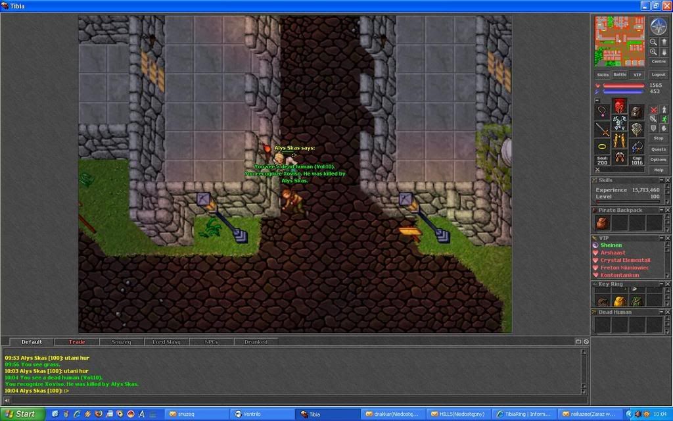Image resolution: width=673 pixels, height=421 pixels.
Task: Toggle secure mode hand icon
Action: (x=664, y=128)
